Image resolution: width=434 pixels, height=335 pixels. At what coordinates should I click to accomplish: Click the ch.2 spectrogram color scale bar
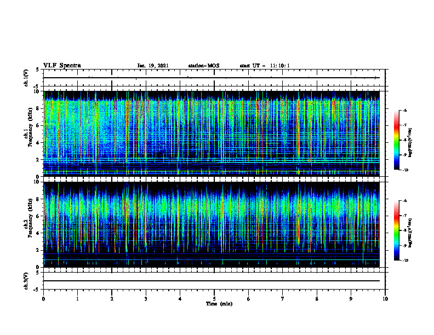[396, 230]
